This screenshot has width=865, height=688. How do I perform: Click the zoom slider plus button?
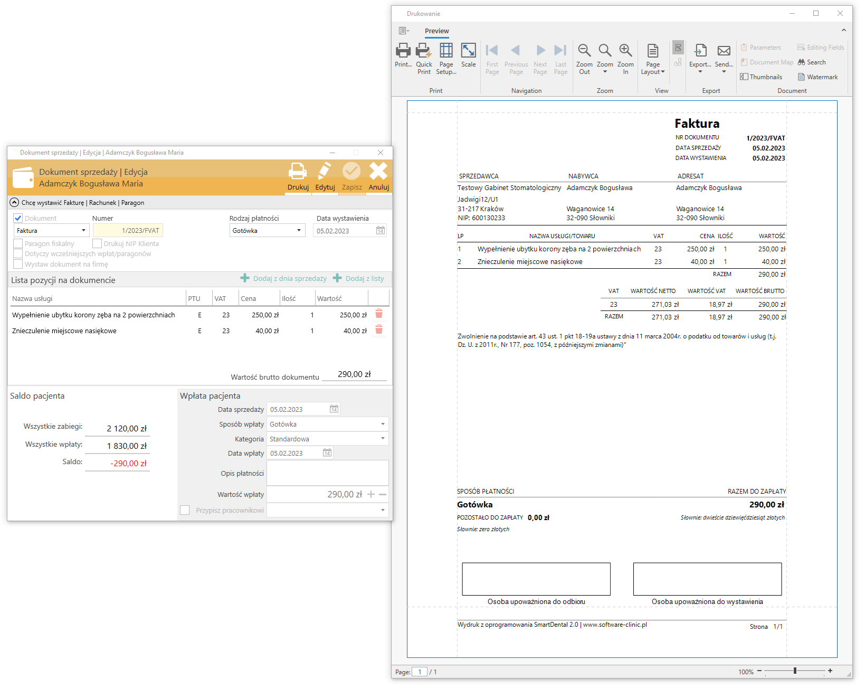coord(830,671)
